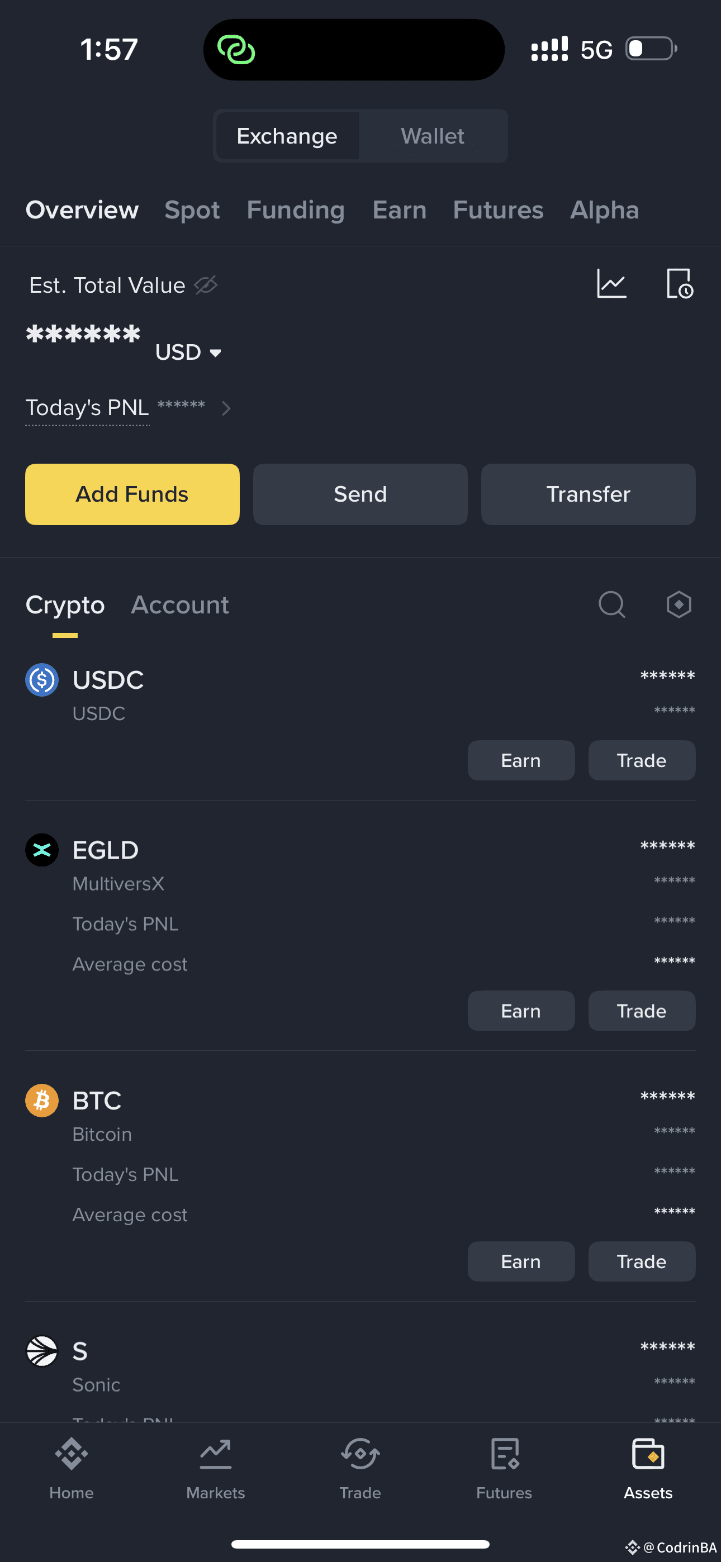
Task: Tap the USDC coin logo
Action: (x=41, y=680)
